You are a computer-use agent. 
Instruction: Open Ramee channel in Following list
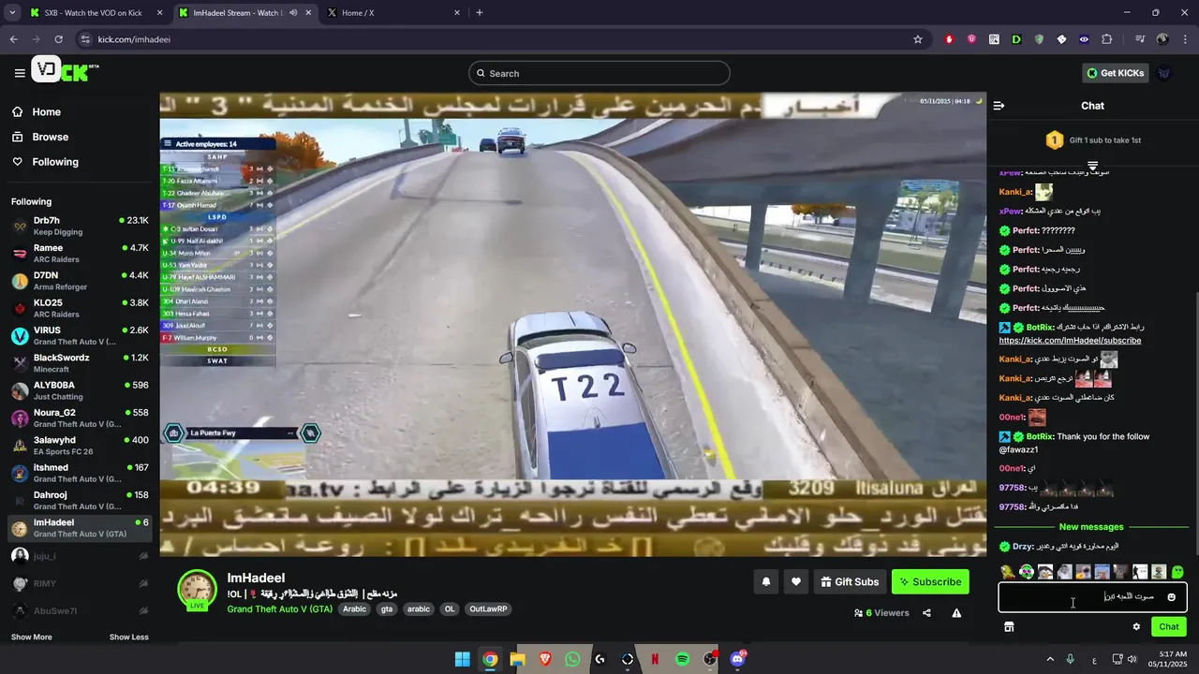[x=80, y=254]
